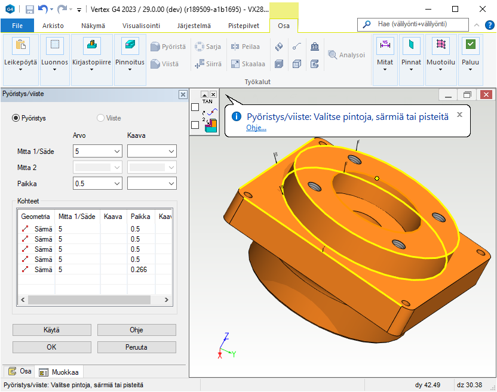Open the Mitta 1/Säde Kaava dropdown
The image size is (497, 392).
click(x=171, y=152)
